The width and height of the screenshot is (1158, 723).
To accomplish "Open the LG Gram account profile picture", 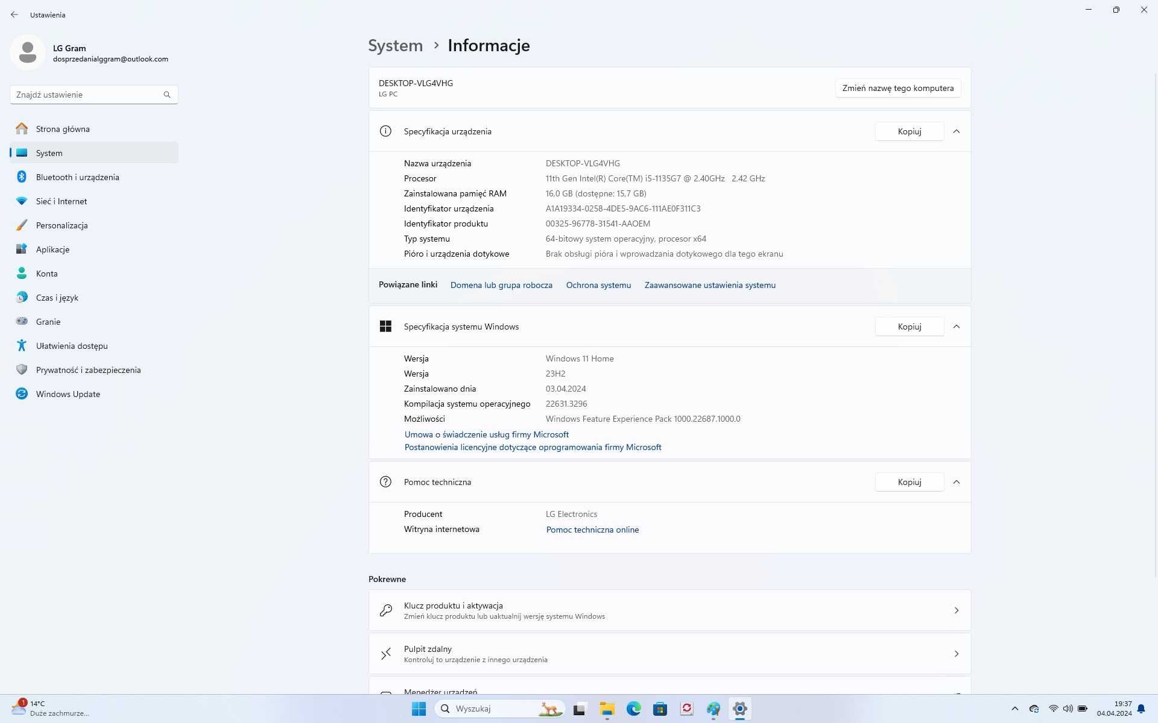I will point(28,52).
